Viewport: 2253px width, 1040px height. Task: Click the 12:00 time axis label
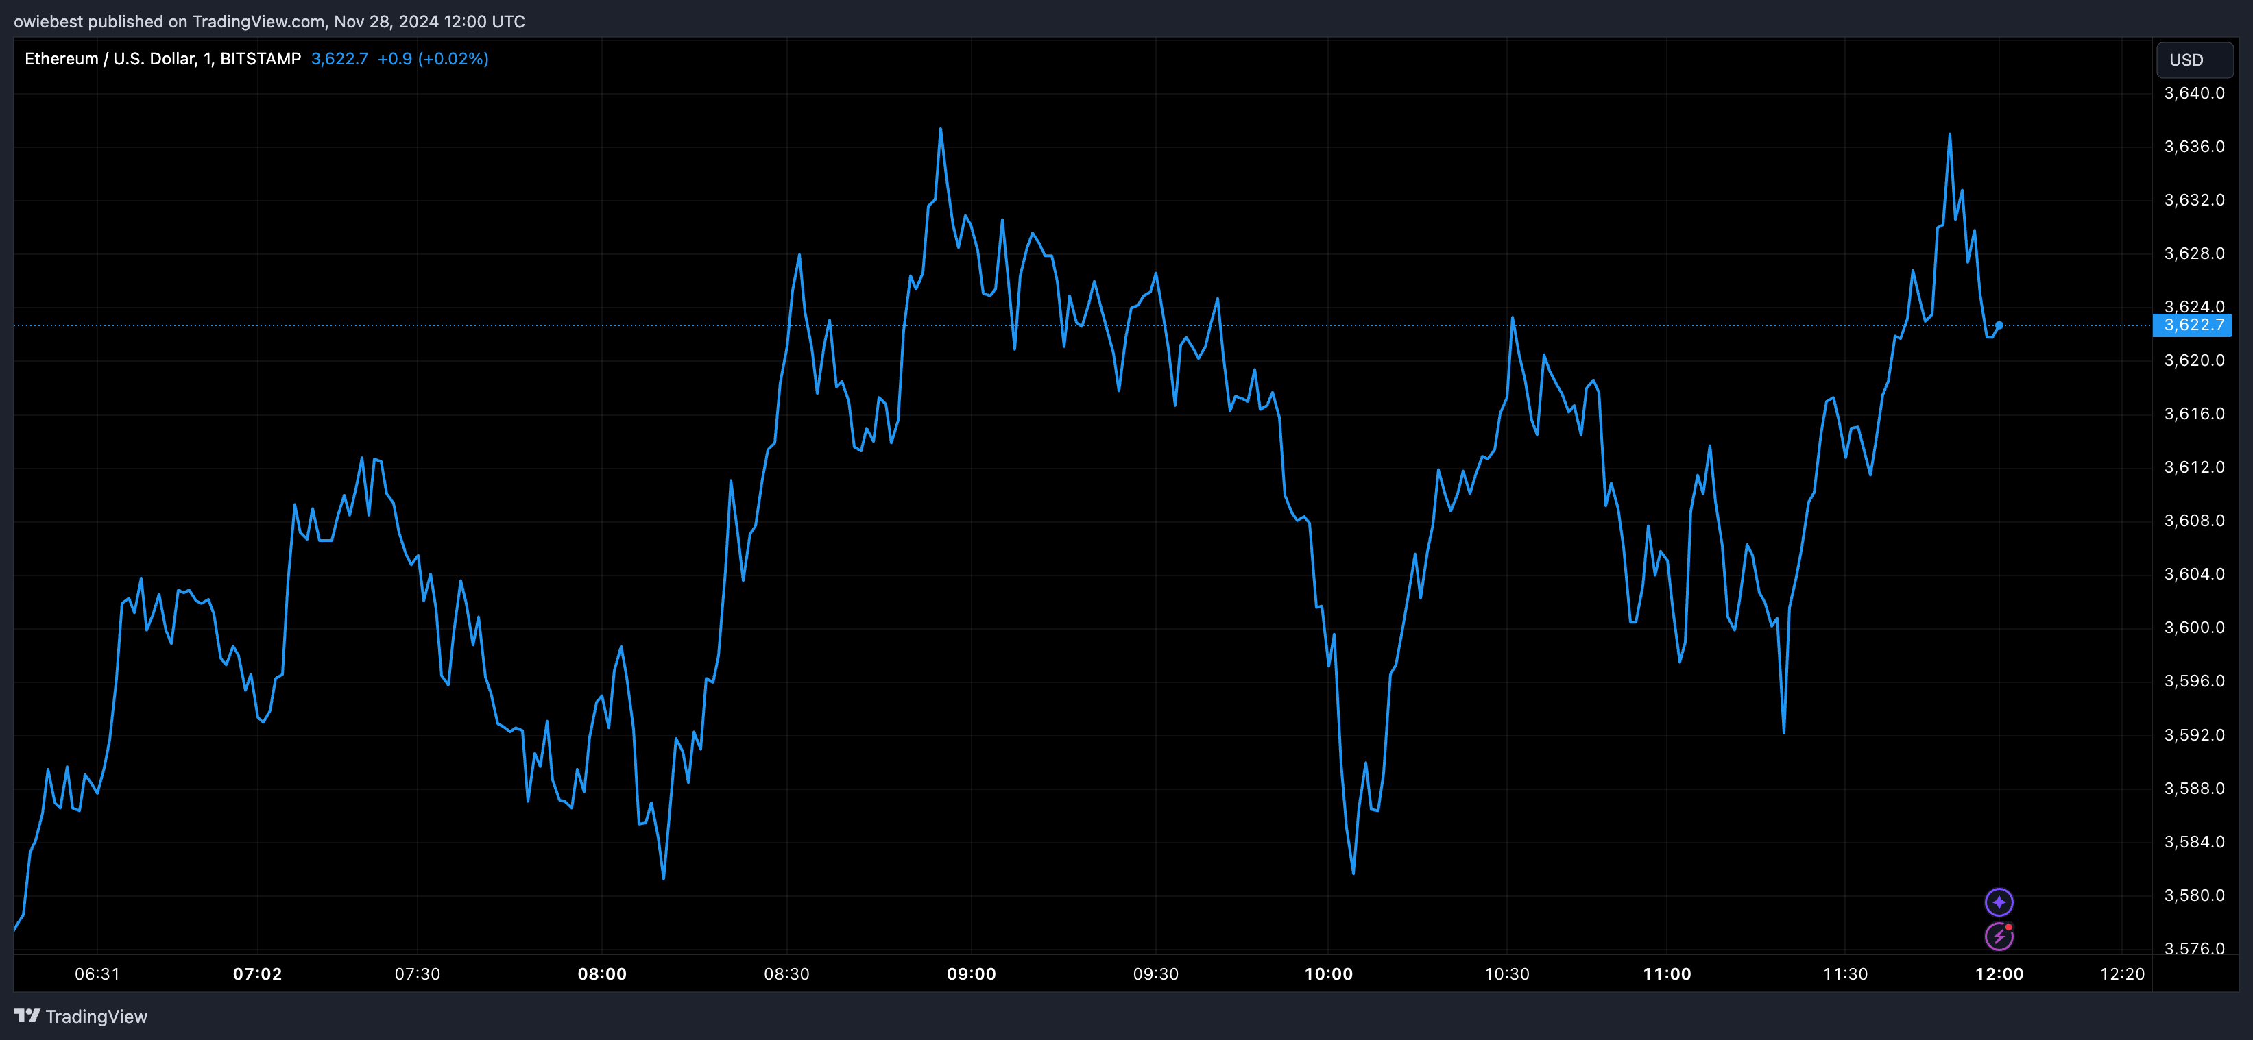coord(1999,974)
